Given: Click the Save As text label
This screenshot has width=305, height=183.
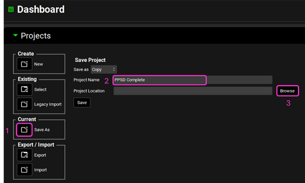Looking at the screenshot, I should (x=42, y=130).
